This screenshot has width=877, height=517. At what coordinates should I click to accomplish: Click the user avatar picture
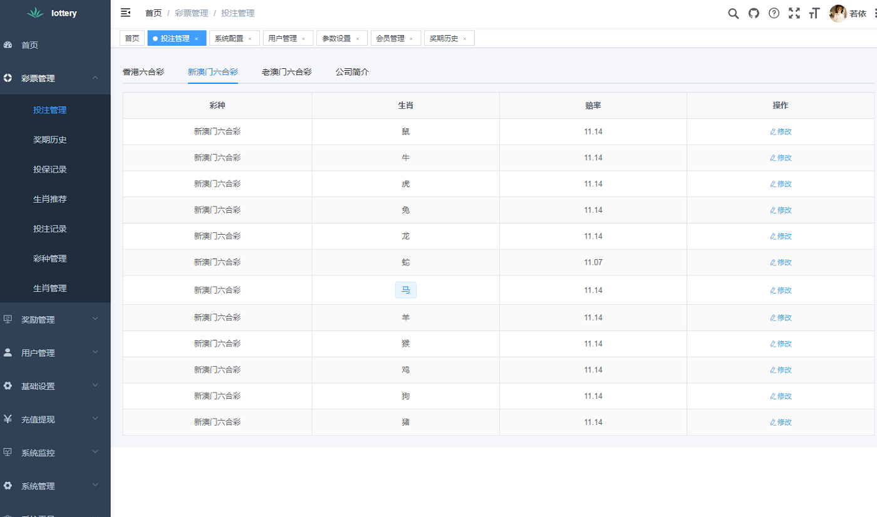(838, 13)
